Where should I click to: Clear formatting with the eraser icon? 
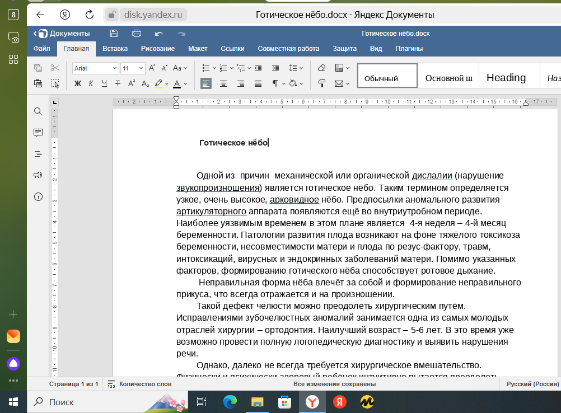[321, 68]
